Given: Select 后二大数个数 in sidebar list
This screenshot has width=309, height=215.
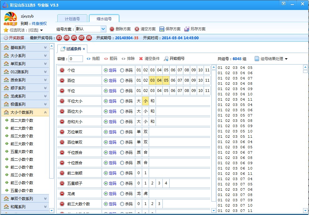Looking at the screenshot, I should pos(22,121).
